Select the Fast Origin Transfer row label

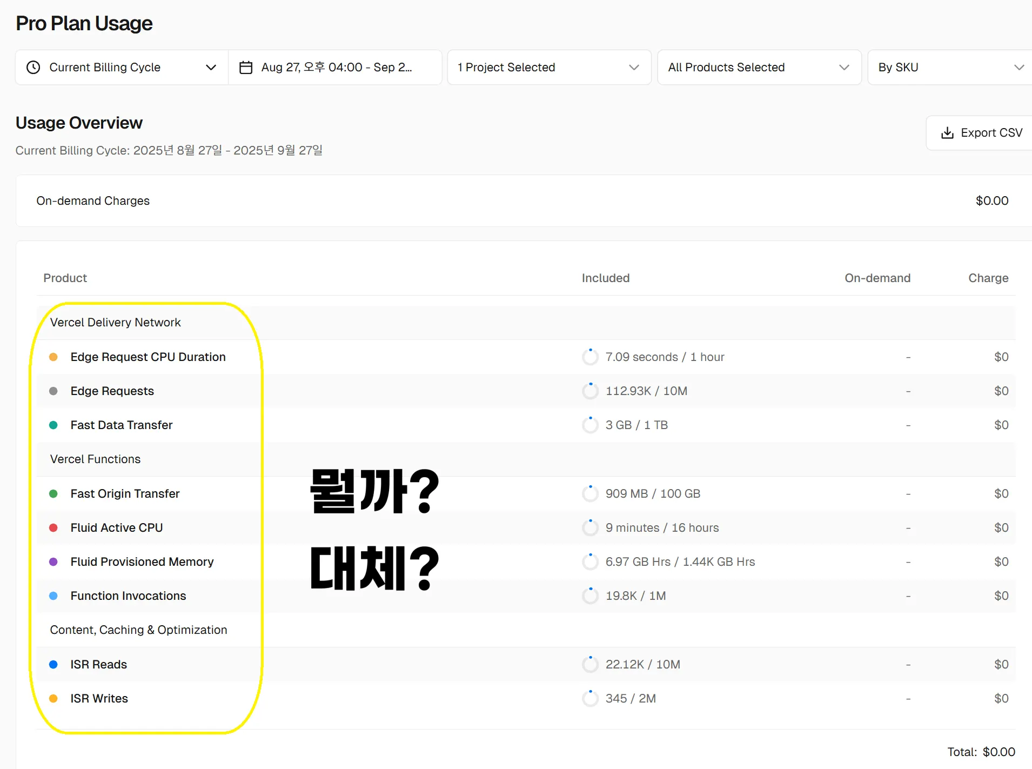pos(125,494)
